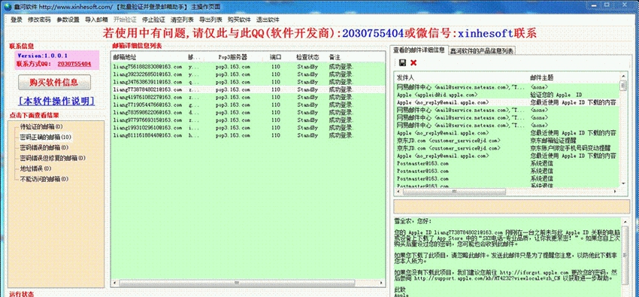Click the 购买软件信息 button
The image size is (639, 297).
point(54,82)
